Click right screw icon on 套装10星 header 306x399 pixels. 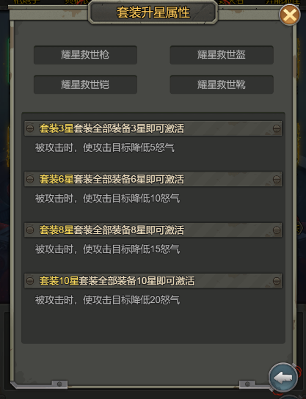point(277,281)
